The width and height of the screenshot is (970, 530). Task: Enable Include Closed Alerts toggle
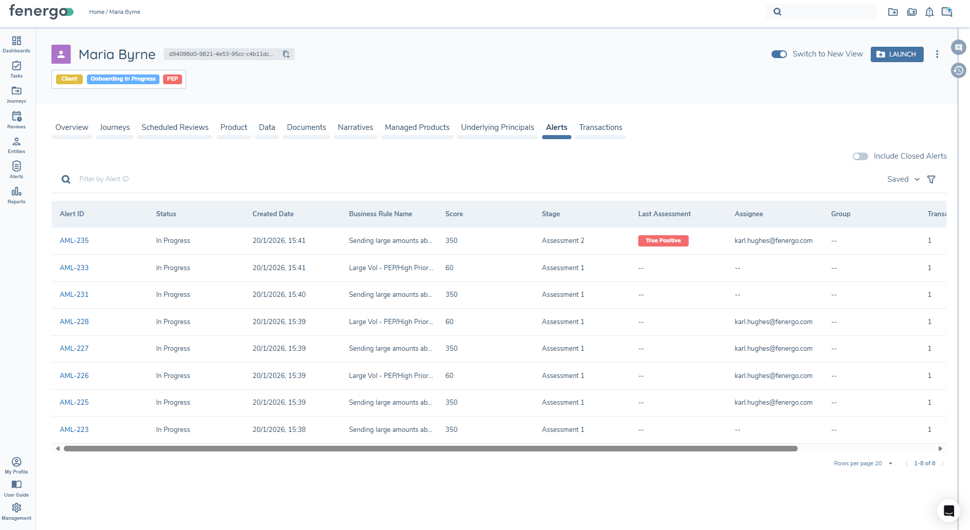(860, 156)
